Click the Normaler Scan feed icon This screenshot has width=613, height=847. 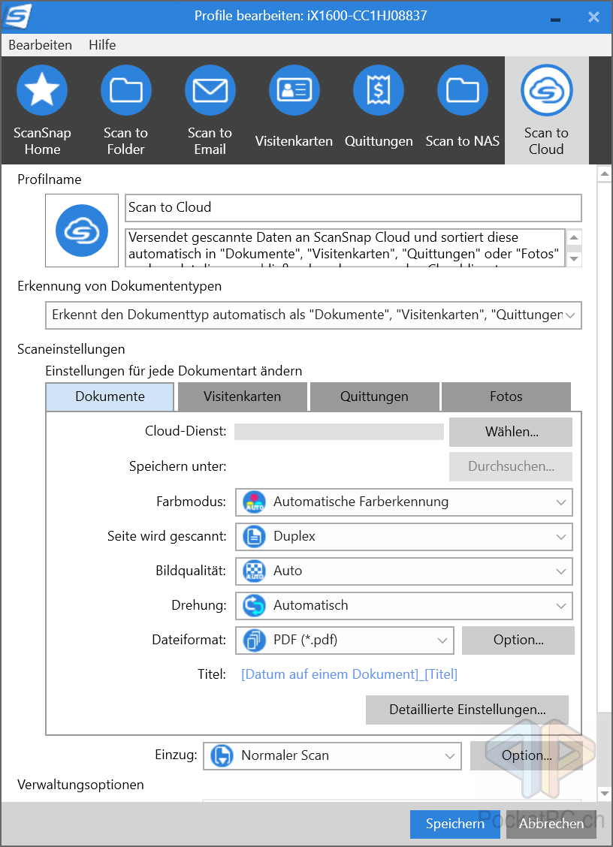[222, 755]
